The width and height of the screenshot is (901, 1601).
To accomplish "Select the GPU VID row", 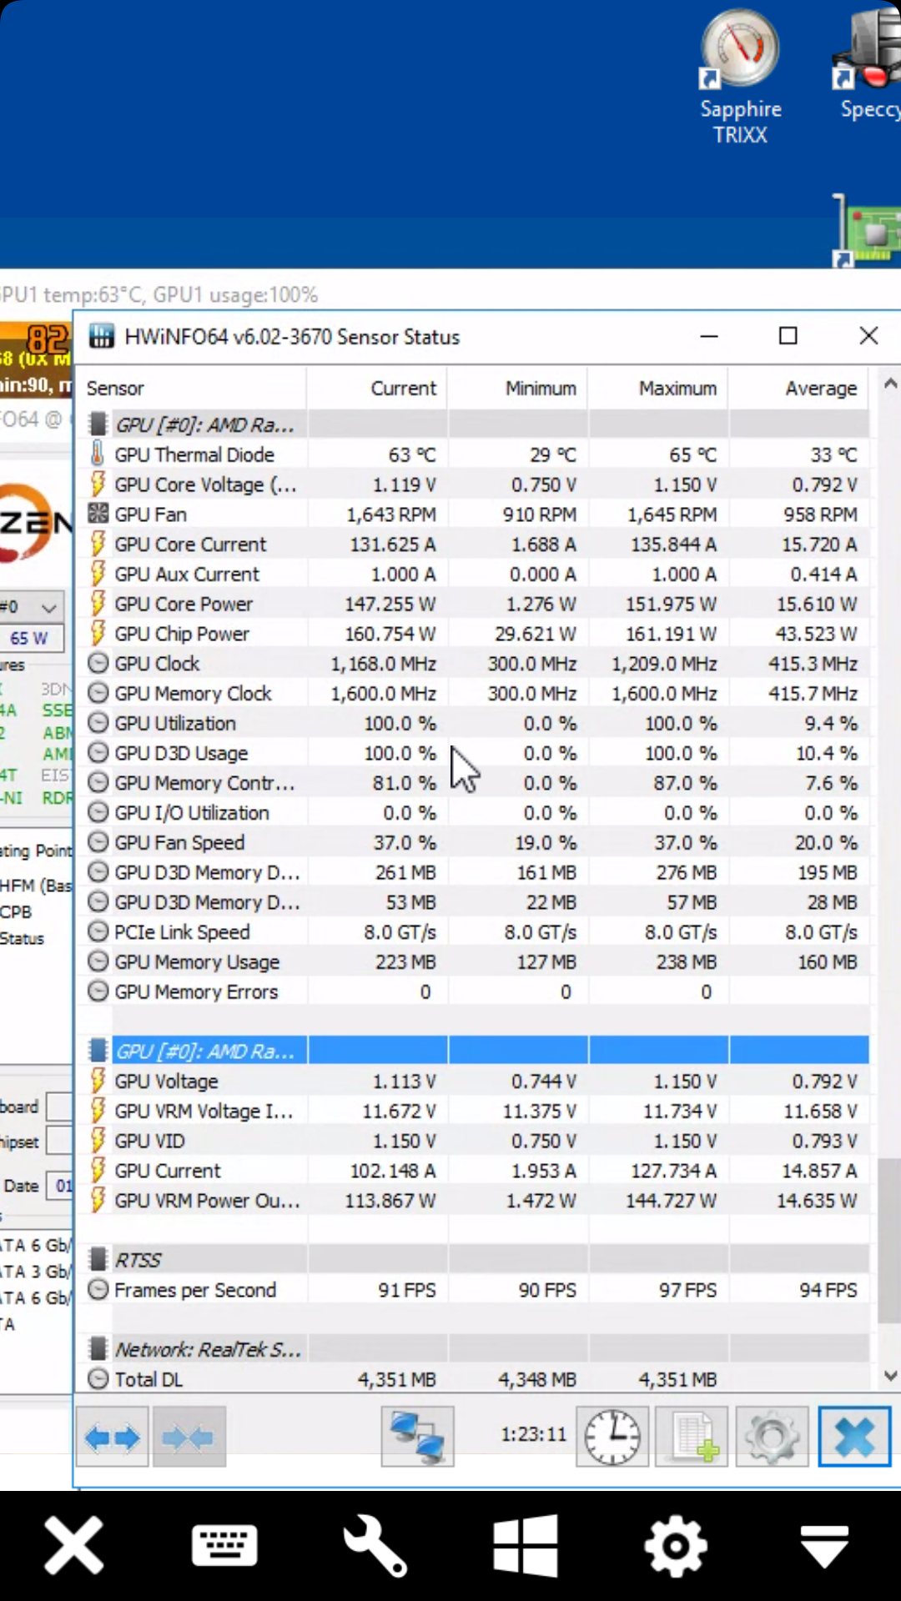I will pyautogui.click(x=473, y=1141).
